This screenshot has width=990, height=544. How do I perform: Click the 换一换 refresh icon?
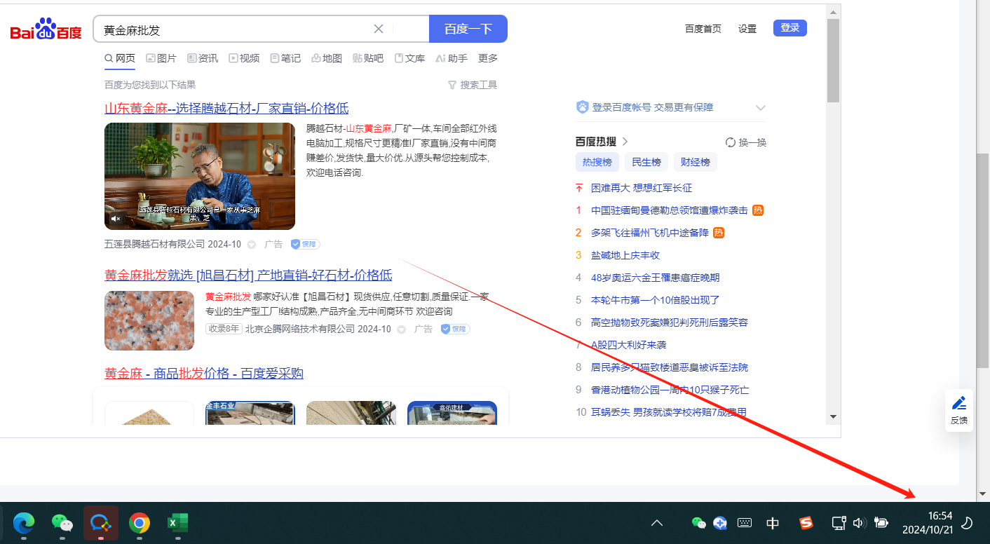[731, 142]
